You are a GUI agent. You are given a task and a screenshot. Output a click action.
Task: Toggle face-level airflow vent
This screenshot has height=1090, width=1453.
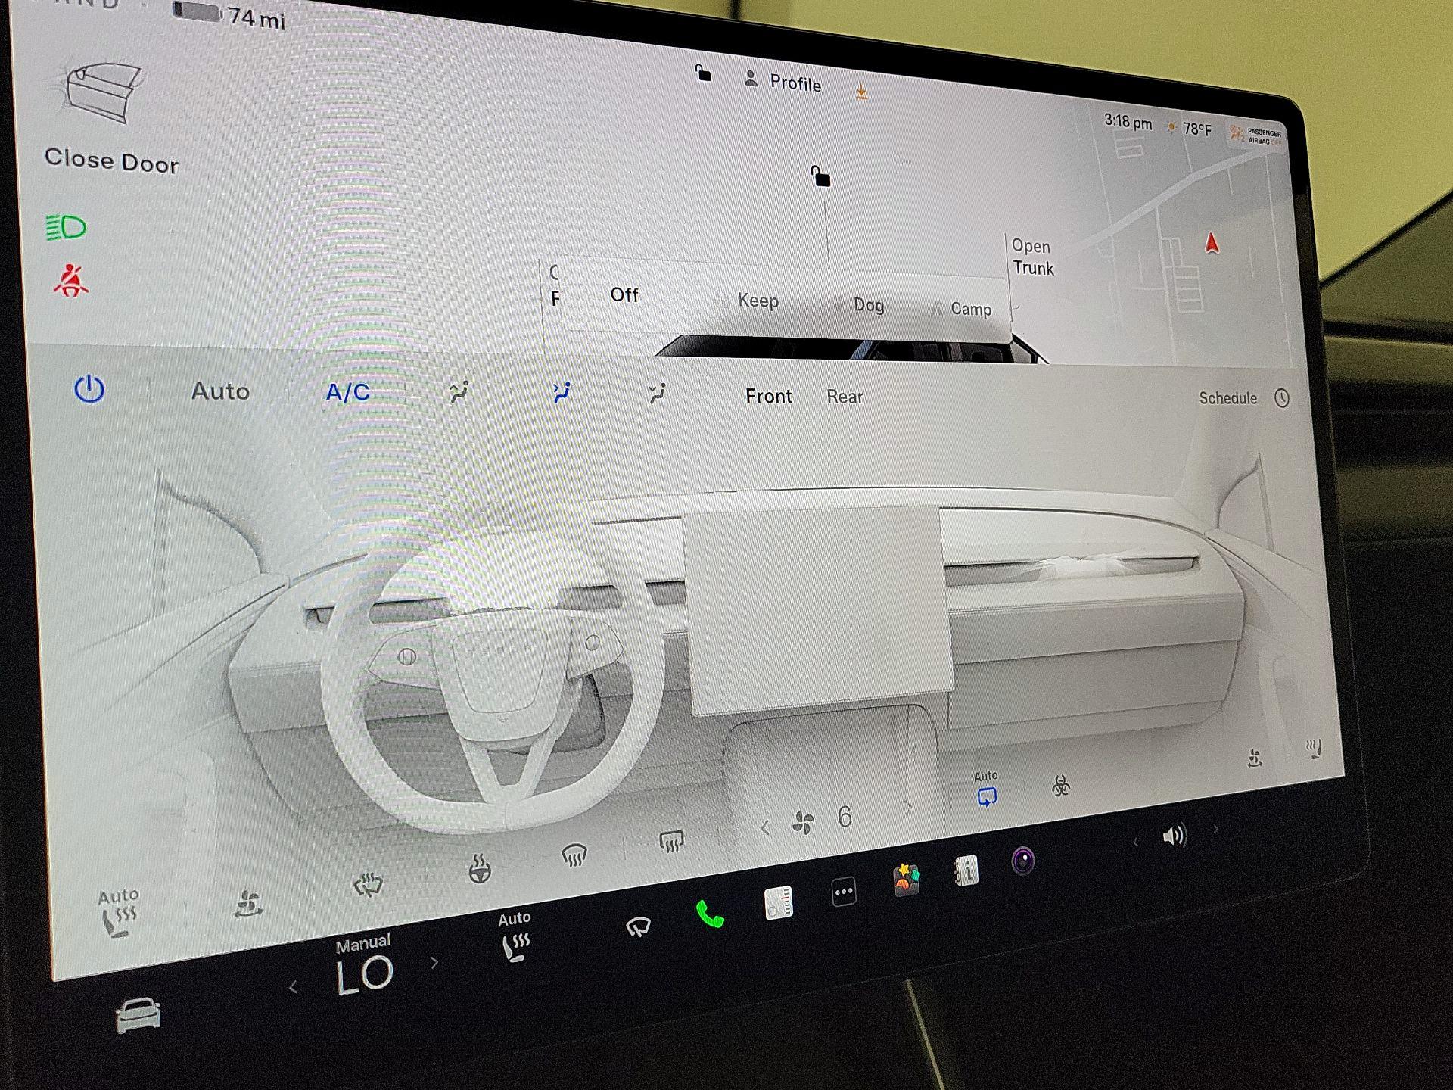pyautogui.click(x=562, y=392)
